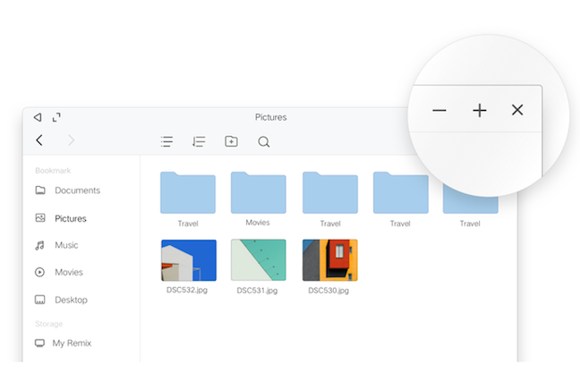Image resolution: width=580 pixels, height=389 pixels.
Task: Select the DSC531.jpg image thumbnail
Action: (258, 260)
